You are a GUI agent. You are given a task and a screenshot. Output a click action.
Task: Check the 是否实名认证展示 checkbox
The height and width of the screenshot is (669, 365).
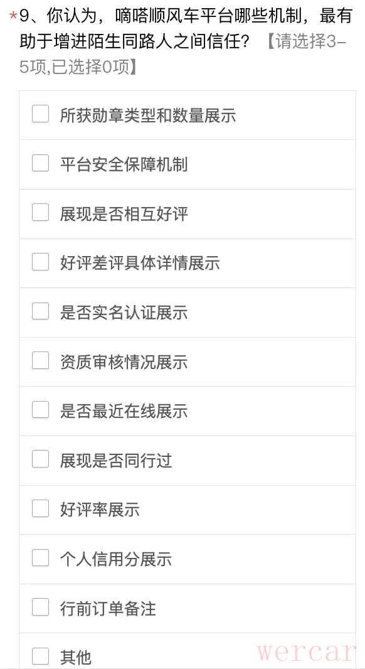click(41, 311)
